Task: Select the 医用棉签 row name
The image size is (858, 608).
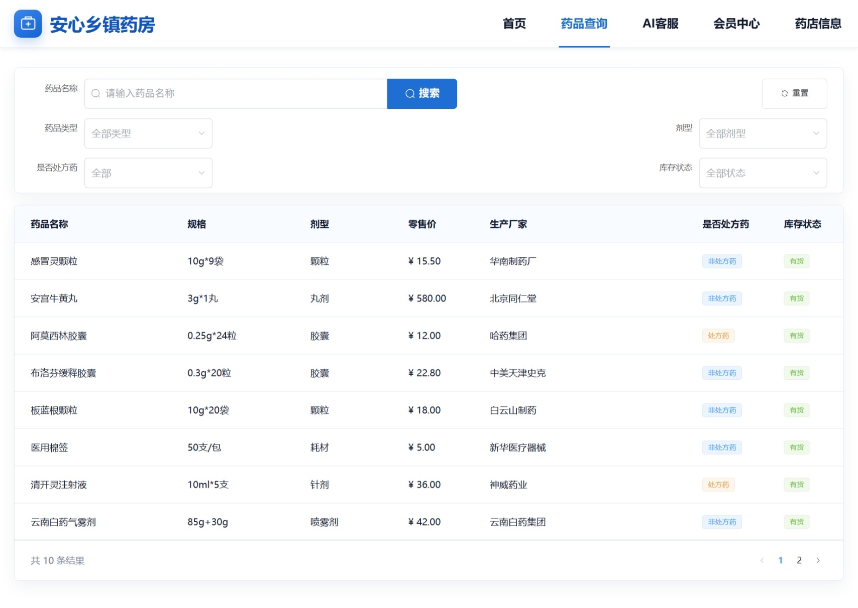Action: pyautogui.click(x=49, y=447)
